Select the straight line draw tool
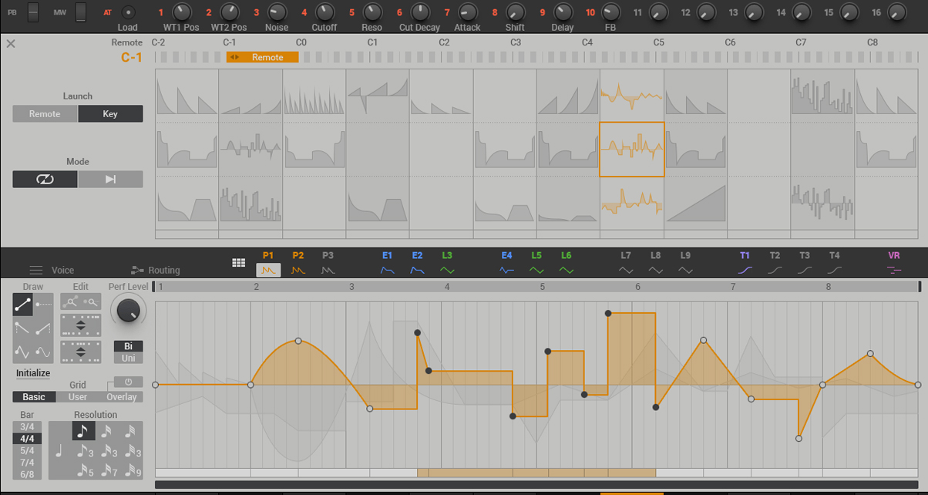Viewport: 928px width, 495px height. click(23, 305)
